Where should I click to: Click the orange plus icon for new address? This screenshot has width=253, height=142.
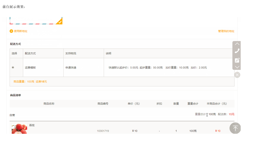(11, 31)
